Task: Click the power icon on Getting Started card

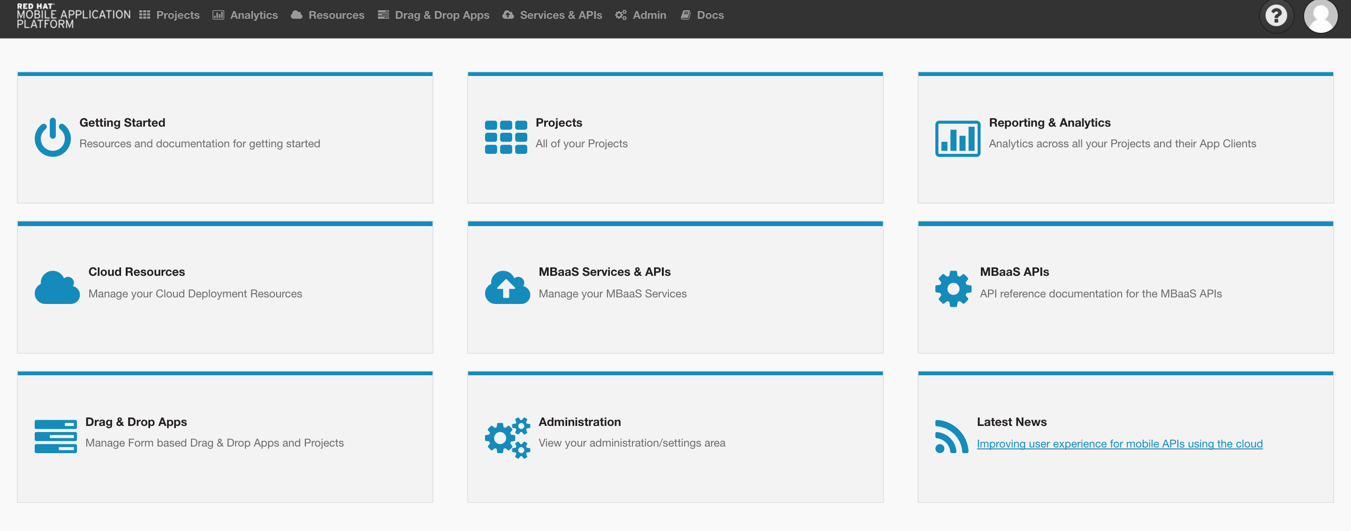Action: tap(53, 137)
